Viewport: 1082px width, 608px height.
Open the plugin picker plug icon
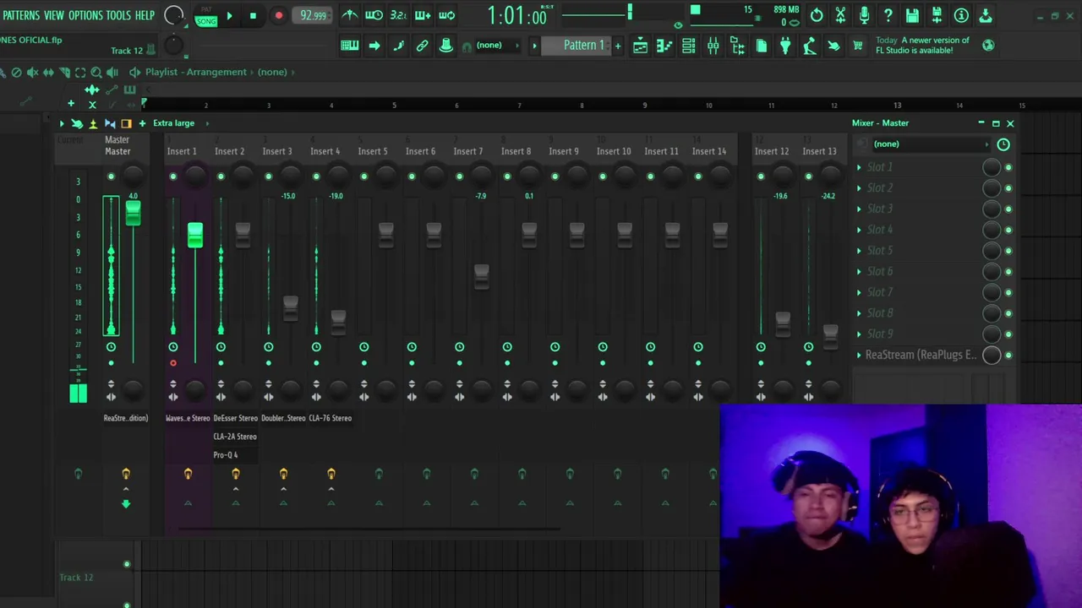785,46
